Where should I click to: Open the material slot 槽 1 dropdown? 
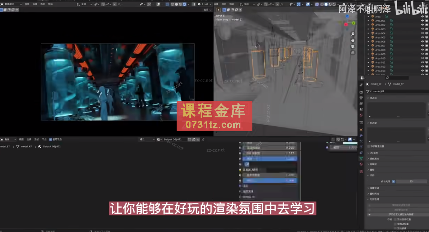pos(147,139)
